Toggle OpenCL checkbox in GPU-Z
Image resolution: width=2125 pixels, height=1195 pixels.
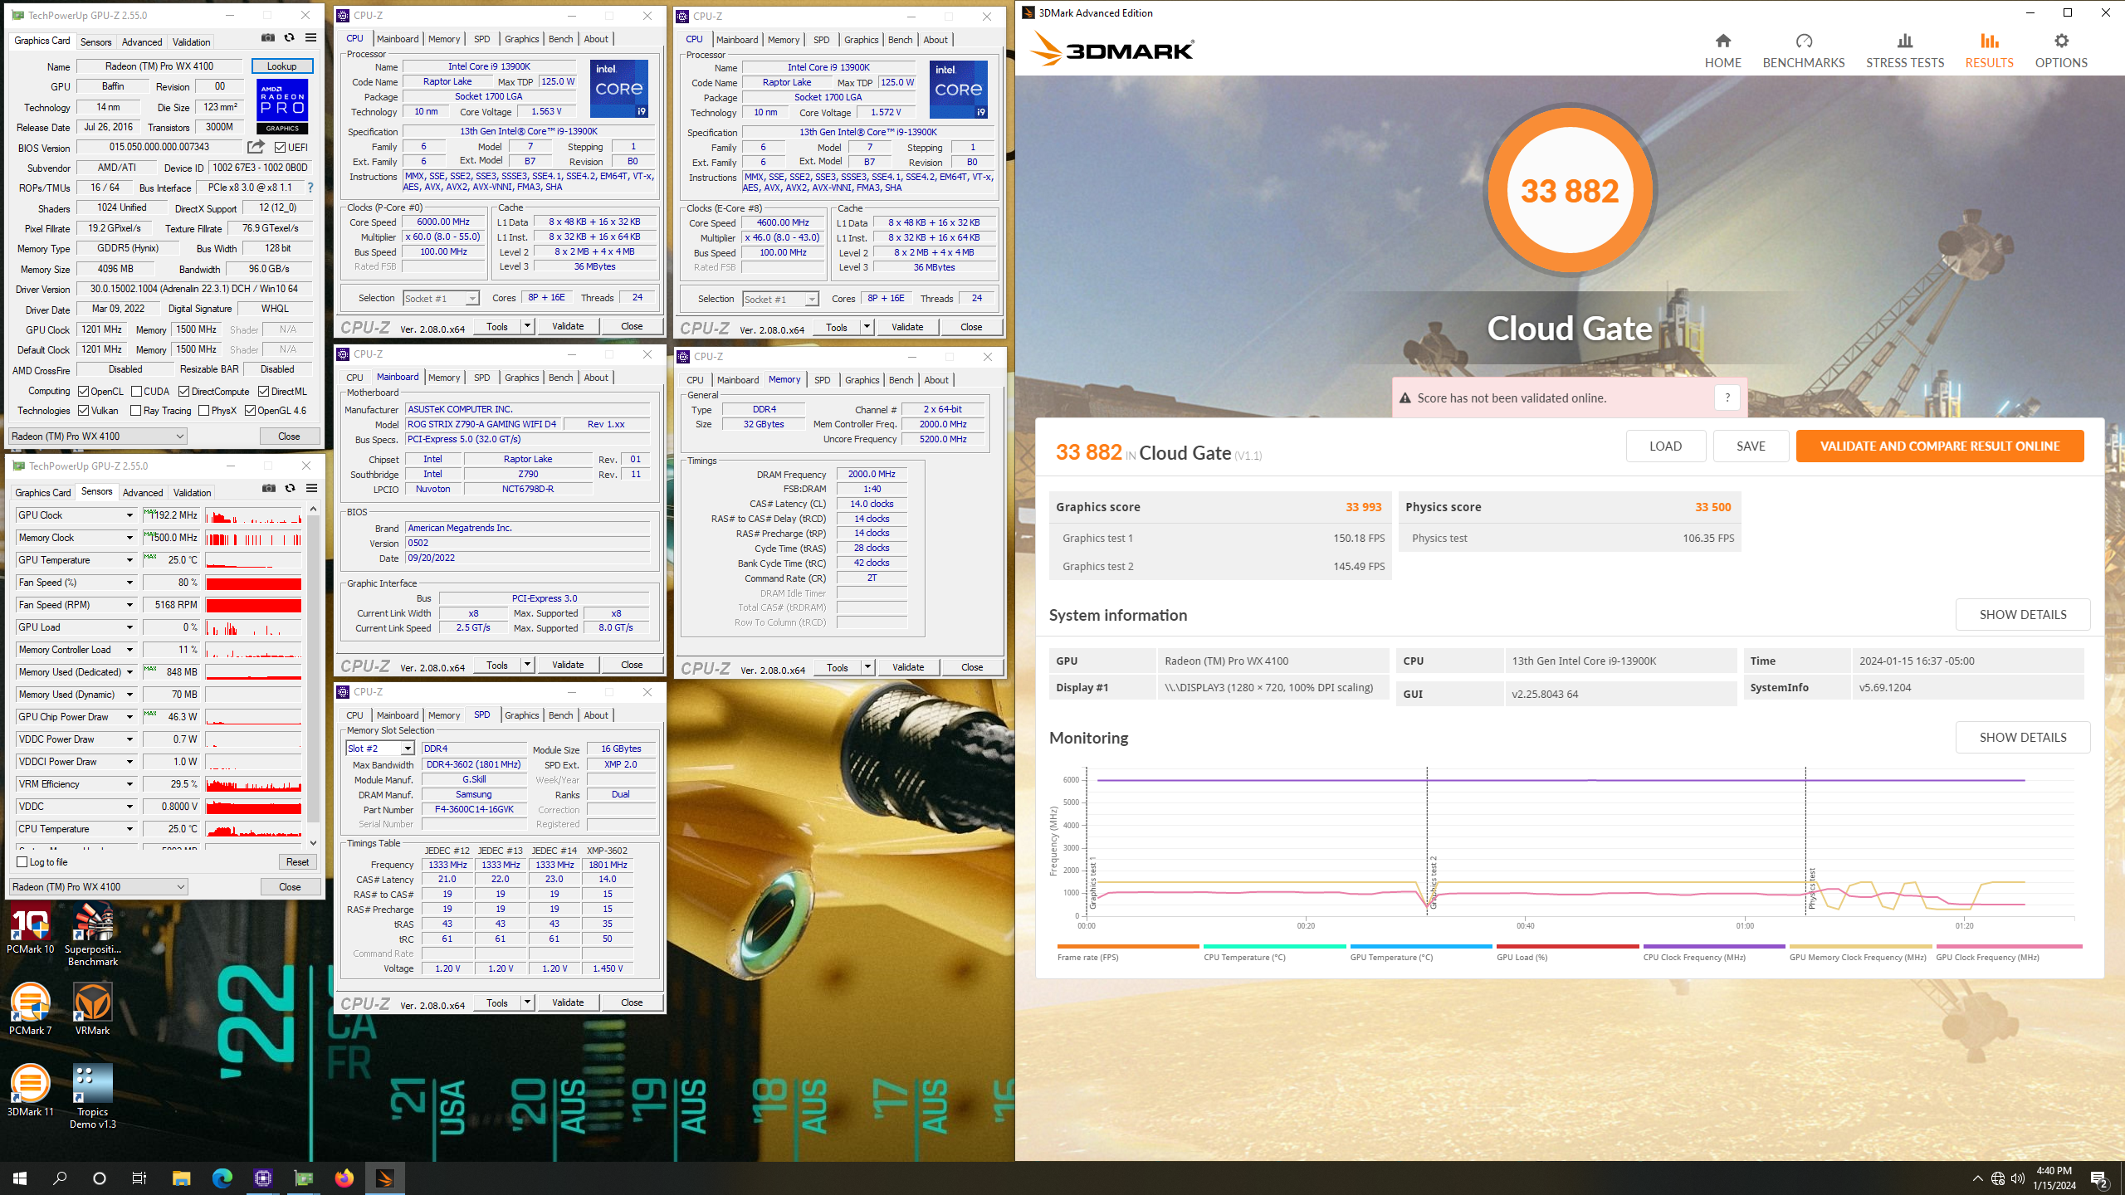pyautogui.click(x=84, y=391)
